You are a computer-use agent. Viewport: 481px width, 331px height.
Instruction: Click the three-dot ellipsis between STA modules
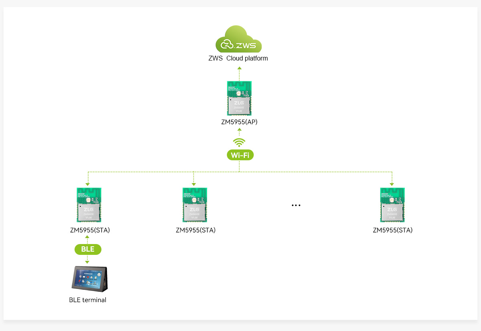pos(296,205)
